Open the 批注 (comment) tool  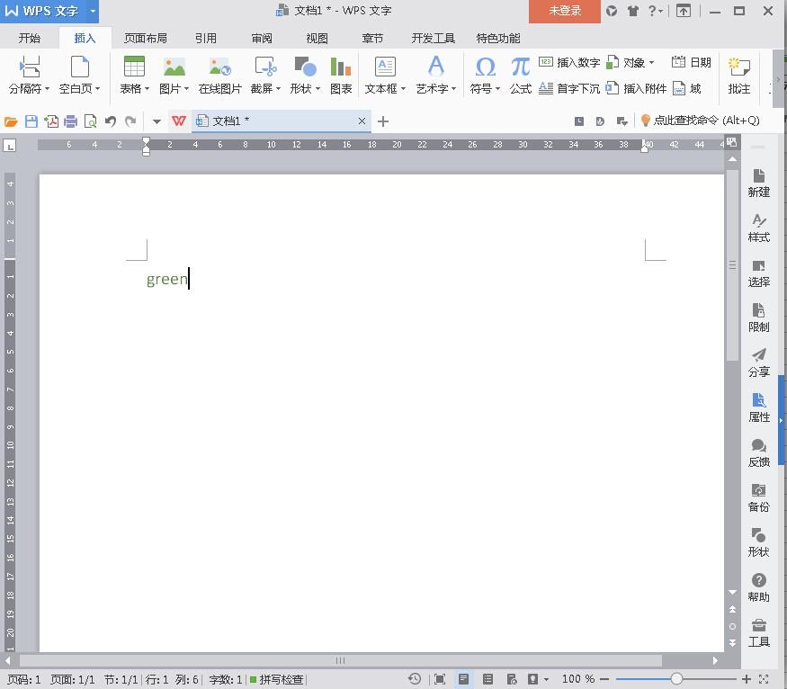click(x=738, y=75)
